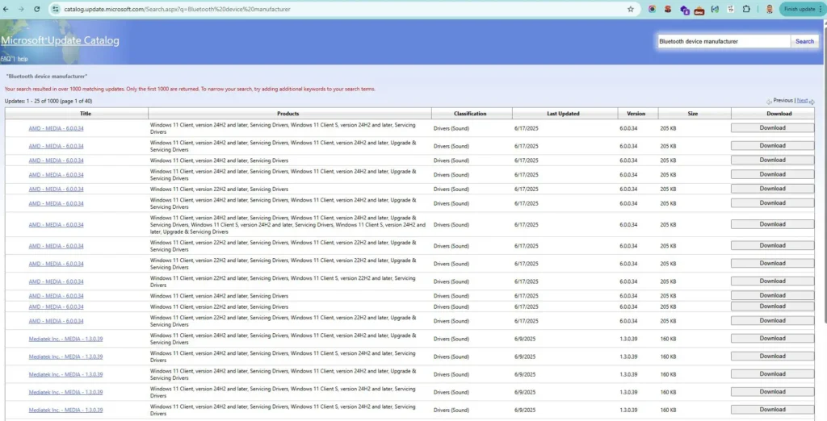Viewport: 827px width, 421px height.
Task: Open the Extensions puzzle-piece menu
Action: point(746,9)
